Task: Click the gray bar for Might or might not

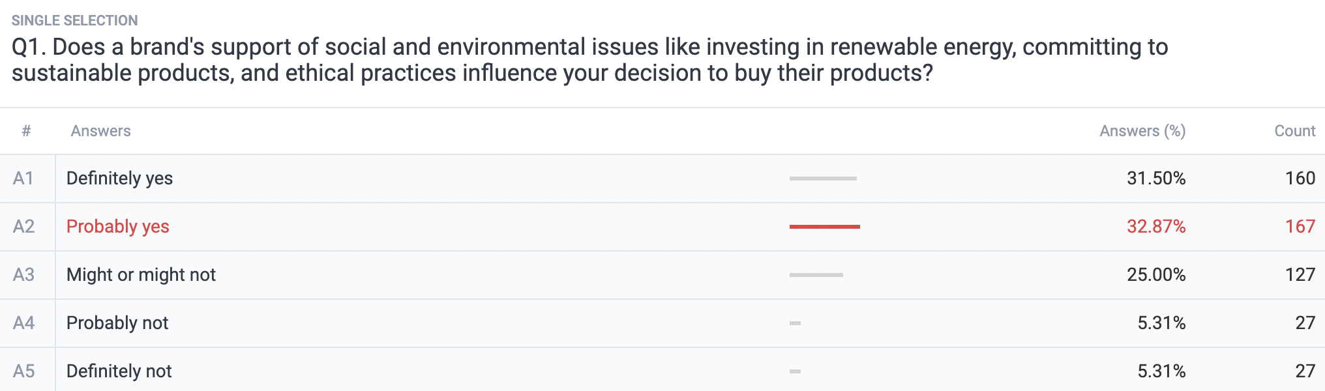Action: (x=816, y=275)
